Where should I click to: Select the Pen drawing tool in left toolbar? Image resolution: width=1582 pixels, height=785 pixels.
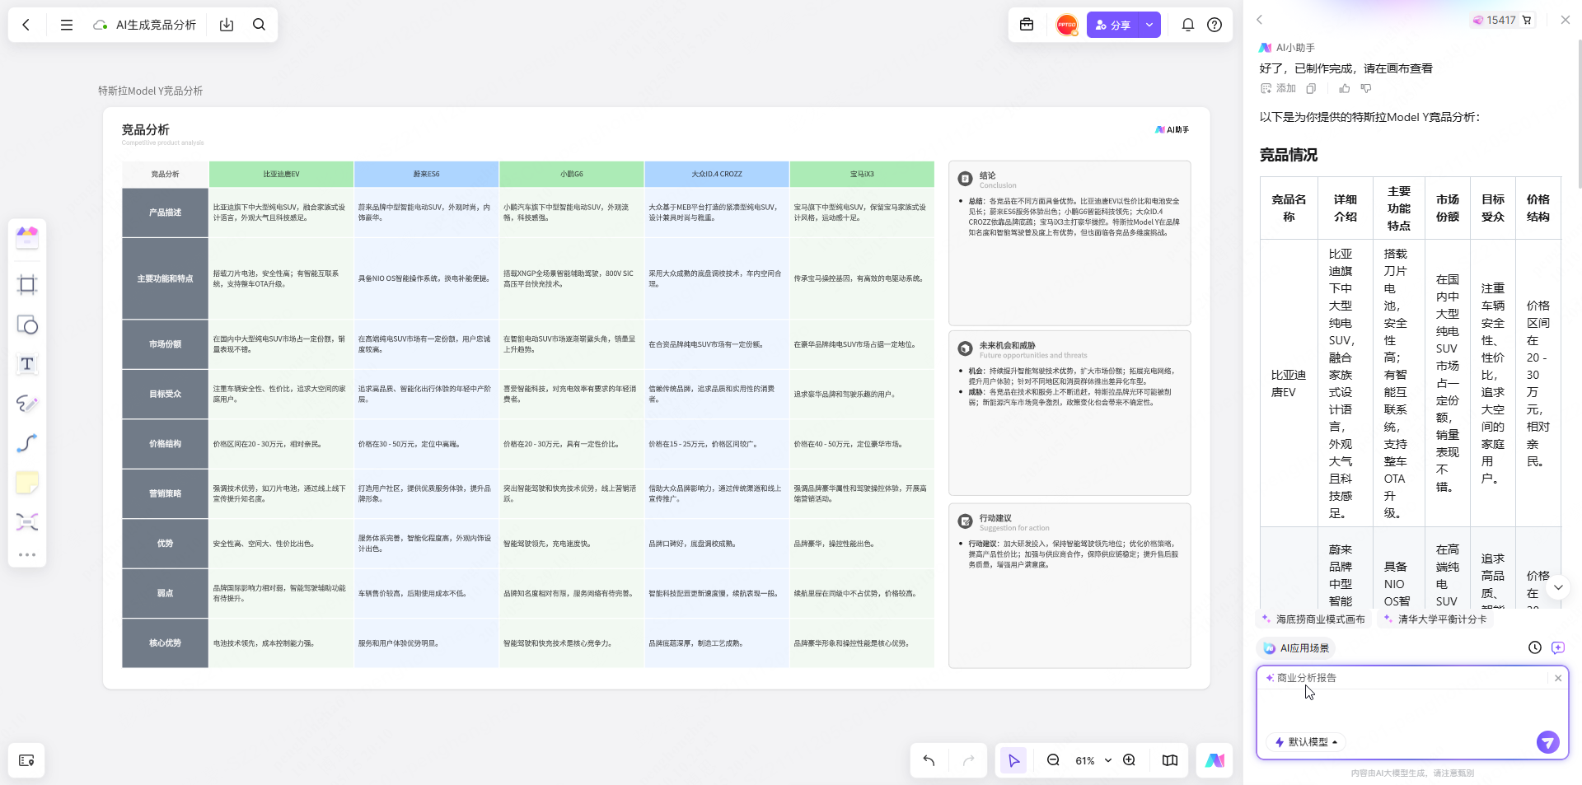pos(27,404)
